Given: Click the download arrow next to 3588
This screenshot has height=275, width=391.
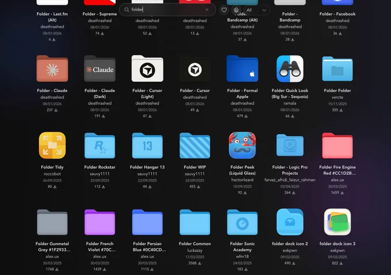Looking at the screenshot, I should tap(200, 263).
